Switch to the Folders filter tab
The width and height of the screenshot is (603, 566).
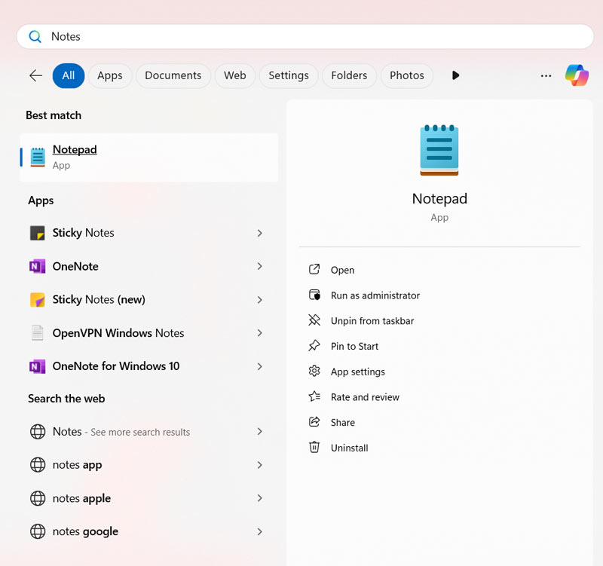tap(349, 75)
